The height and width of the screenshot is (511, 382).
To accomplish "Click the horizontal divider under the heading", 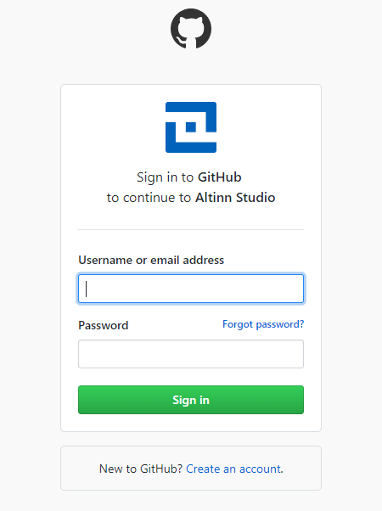I will [x=191, y=229].
